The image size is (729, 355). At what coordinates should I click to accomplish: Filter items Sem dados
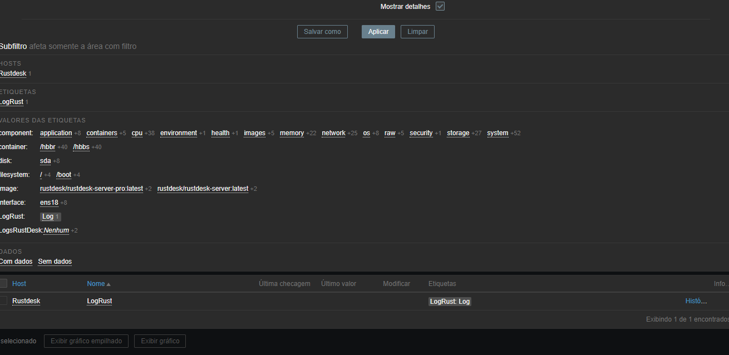coord(55,262)
